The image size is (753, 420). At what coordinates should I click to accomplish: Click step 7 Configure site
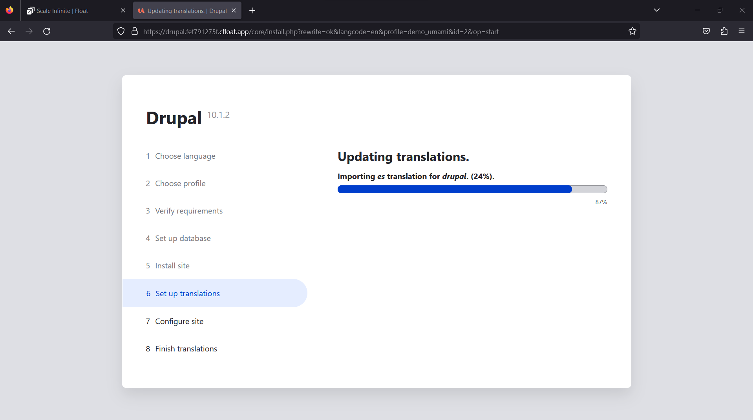(x=175, y=321)
